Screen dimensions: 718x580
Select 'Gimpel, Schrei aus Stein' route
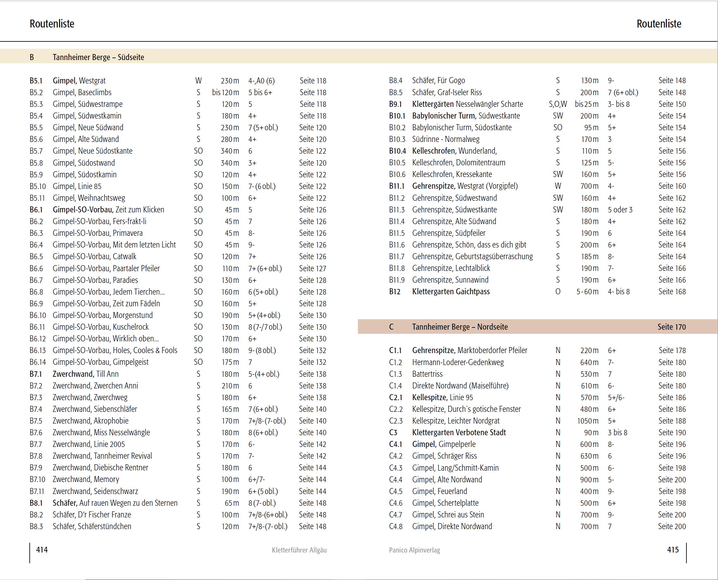pyautogui.click(x=448, y=515)
